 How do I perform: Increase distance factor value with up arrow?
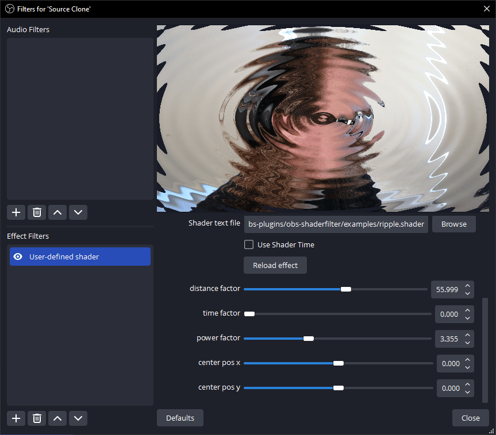[x=467, y=286]
